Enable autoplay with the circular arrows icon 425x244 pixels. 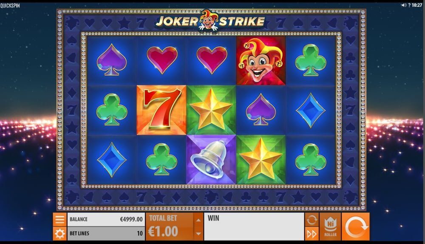point(312,220)
